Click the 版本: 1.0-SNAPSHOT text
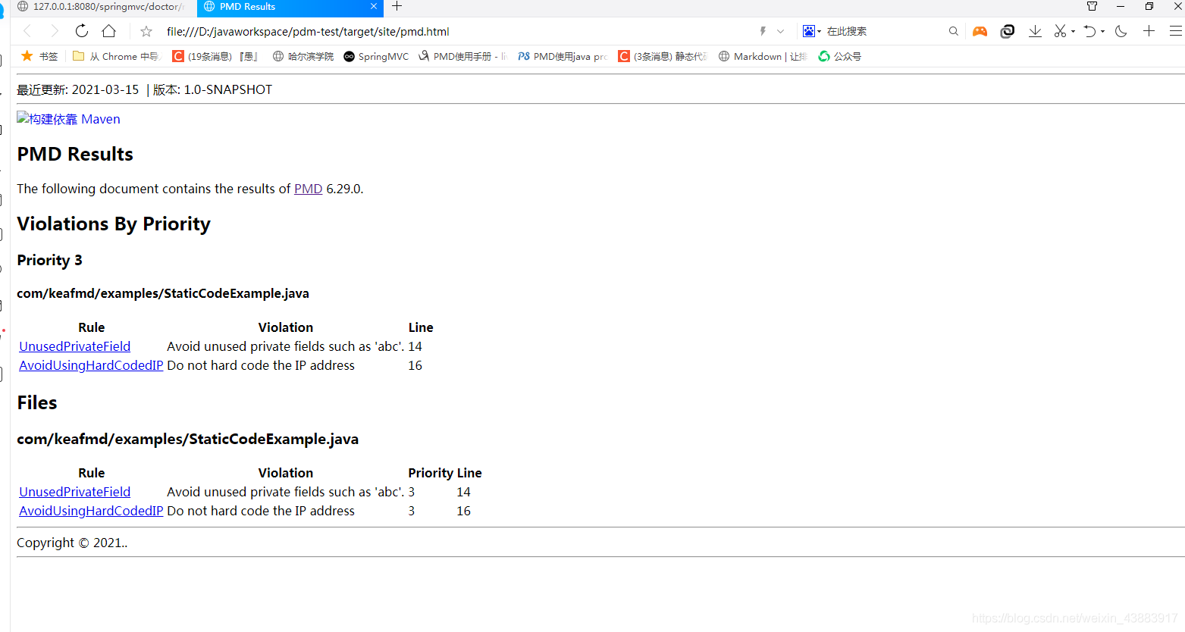Viewport: 1185px width, 632px height. (212, 89)
